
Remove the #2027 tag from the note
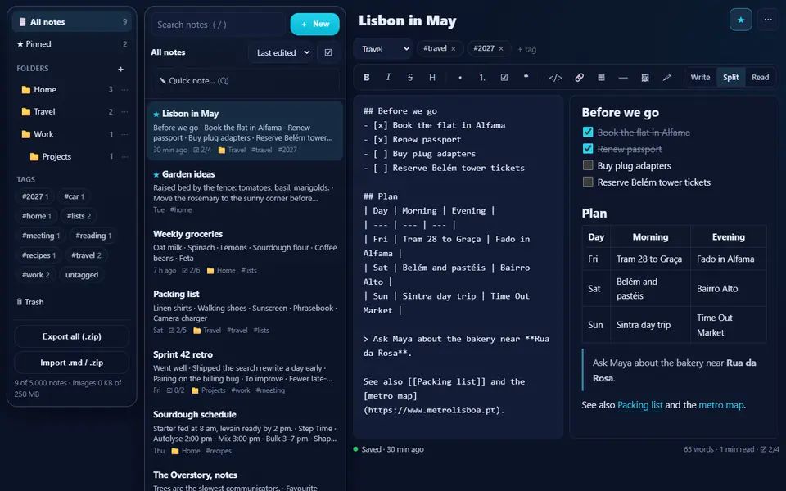pyautogui.click(x=500, y=48)
